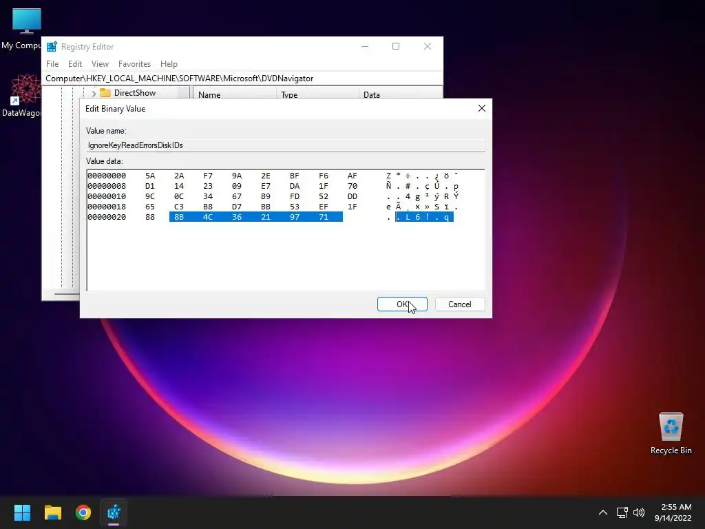This screenshot has width=705, height=529.
Task: Click offset label 00000000
Action: coord(107,176)
